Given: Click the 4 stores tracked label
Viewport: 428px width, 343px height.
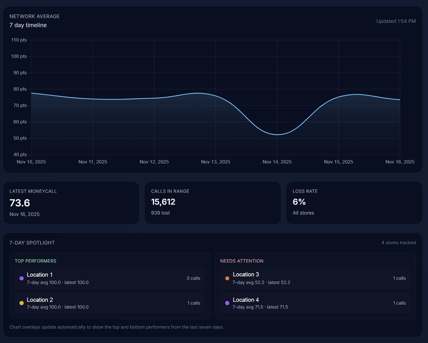Looking at the screenshot, I should coord(398,243).
